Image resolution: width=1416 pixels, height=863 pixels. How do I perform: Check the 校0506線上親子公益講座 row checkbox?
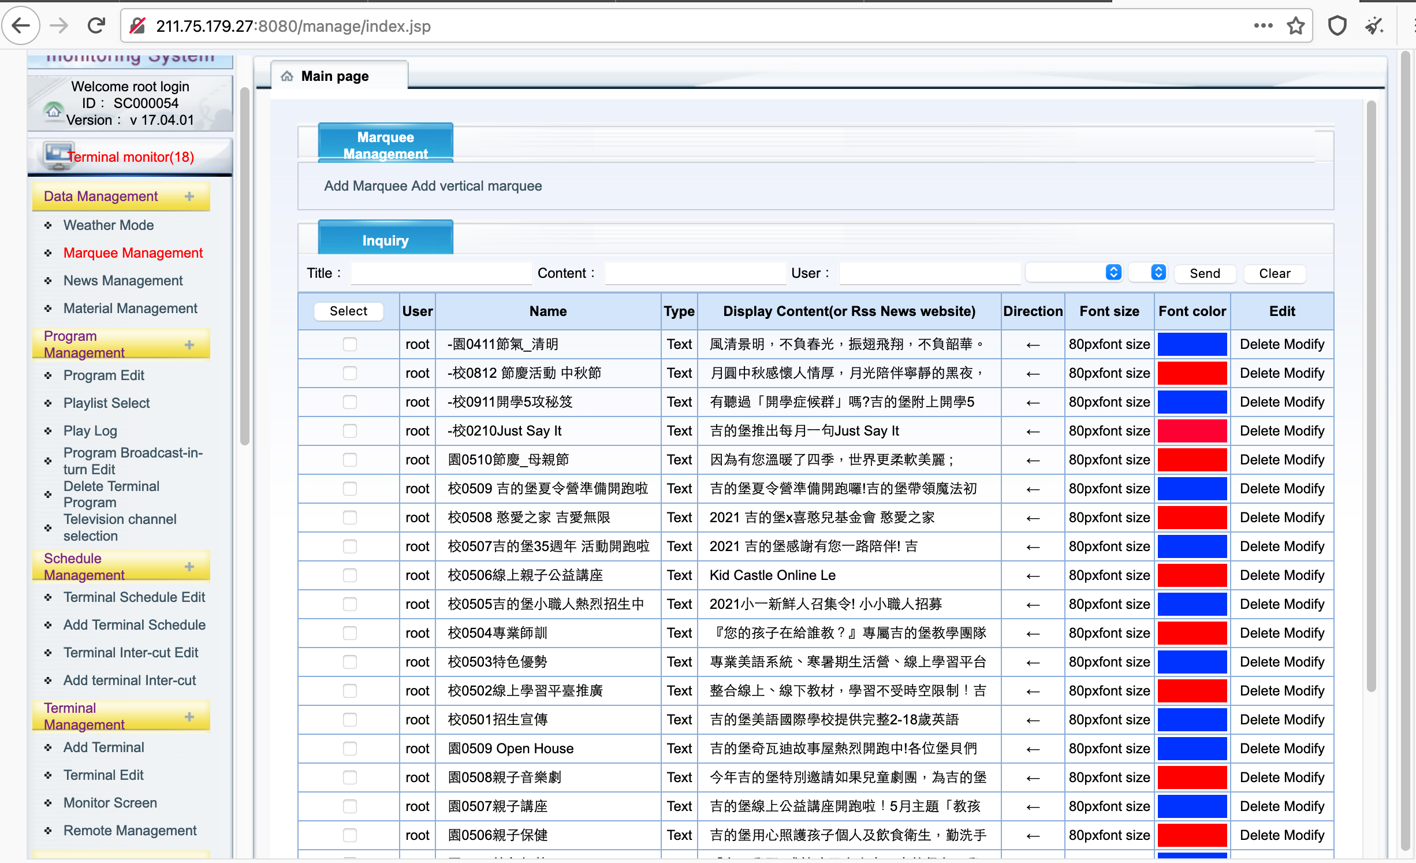click(x=349, y=575)
